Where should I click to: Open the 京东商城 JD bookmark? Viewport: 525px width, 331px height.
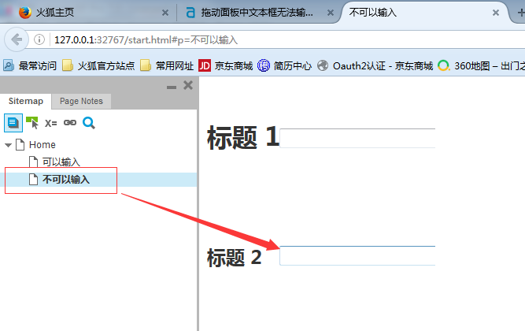point(226,65)
